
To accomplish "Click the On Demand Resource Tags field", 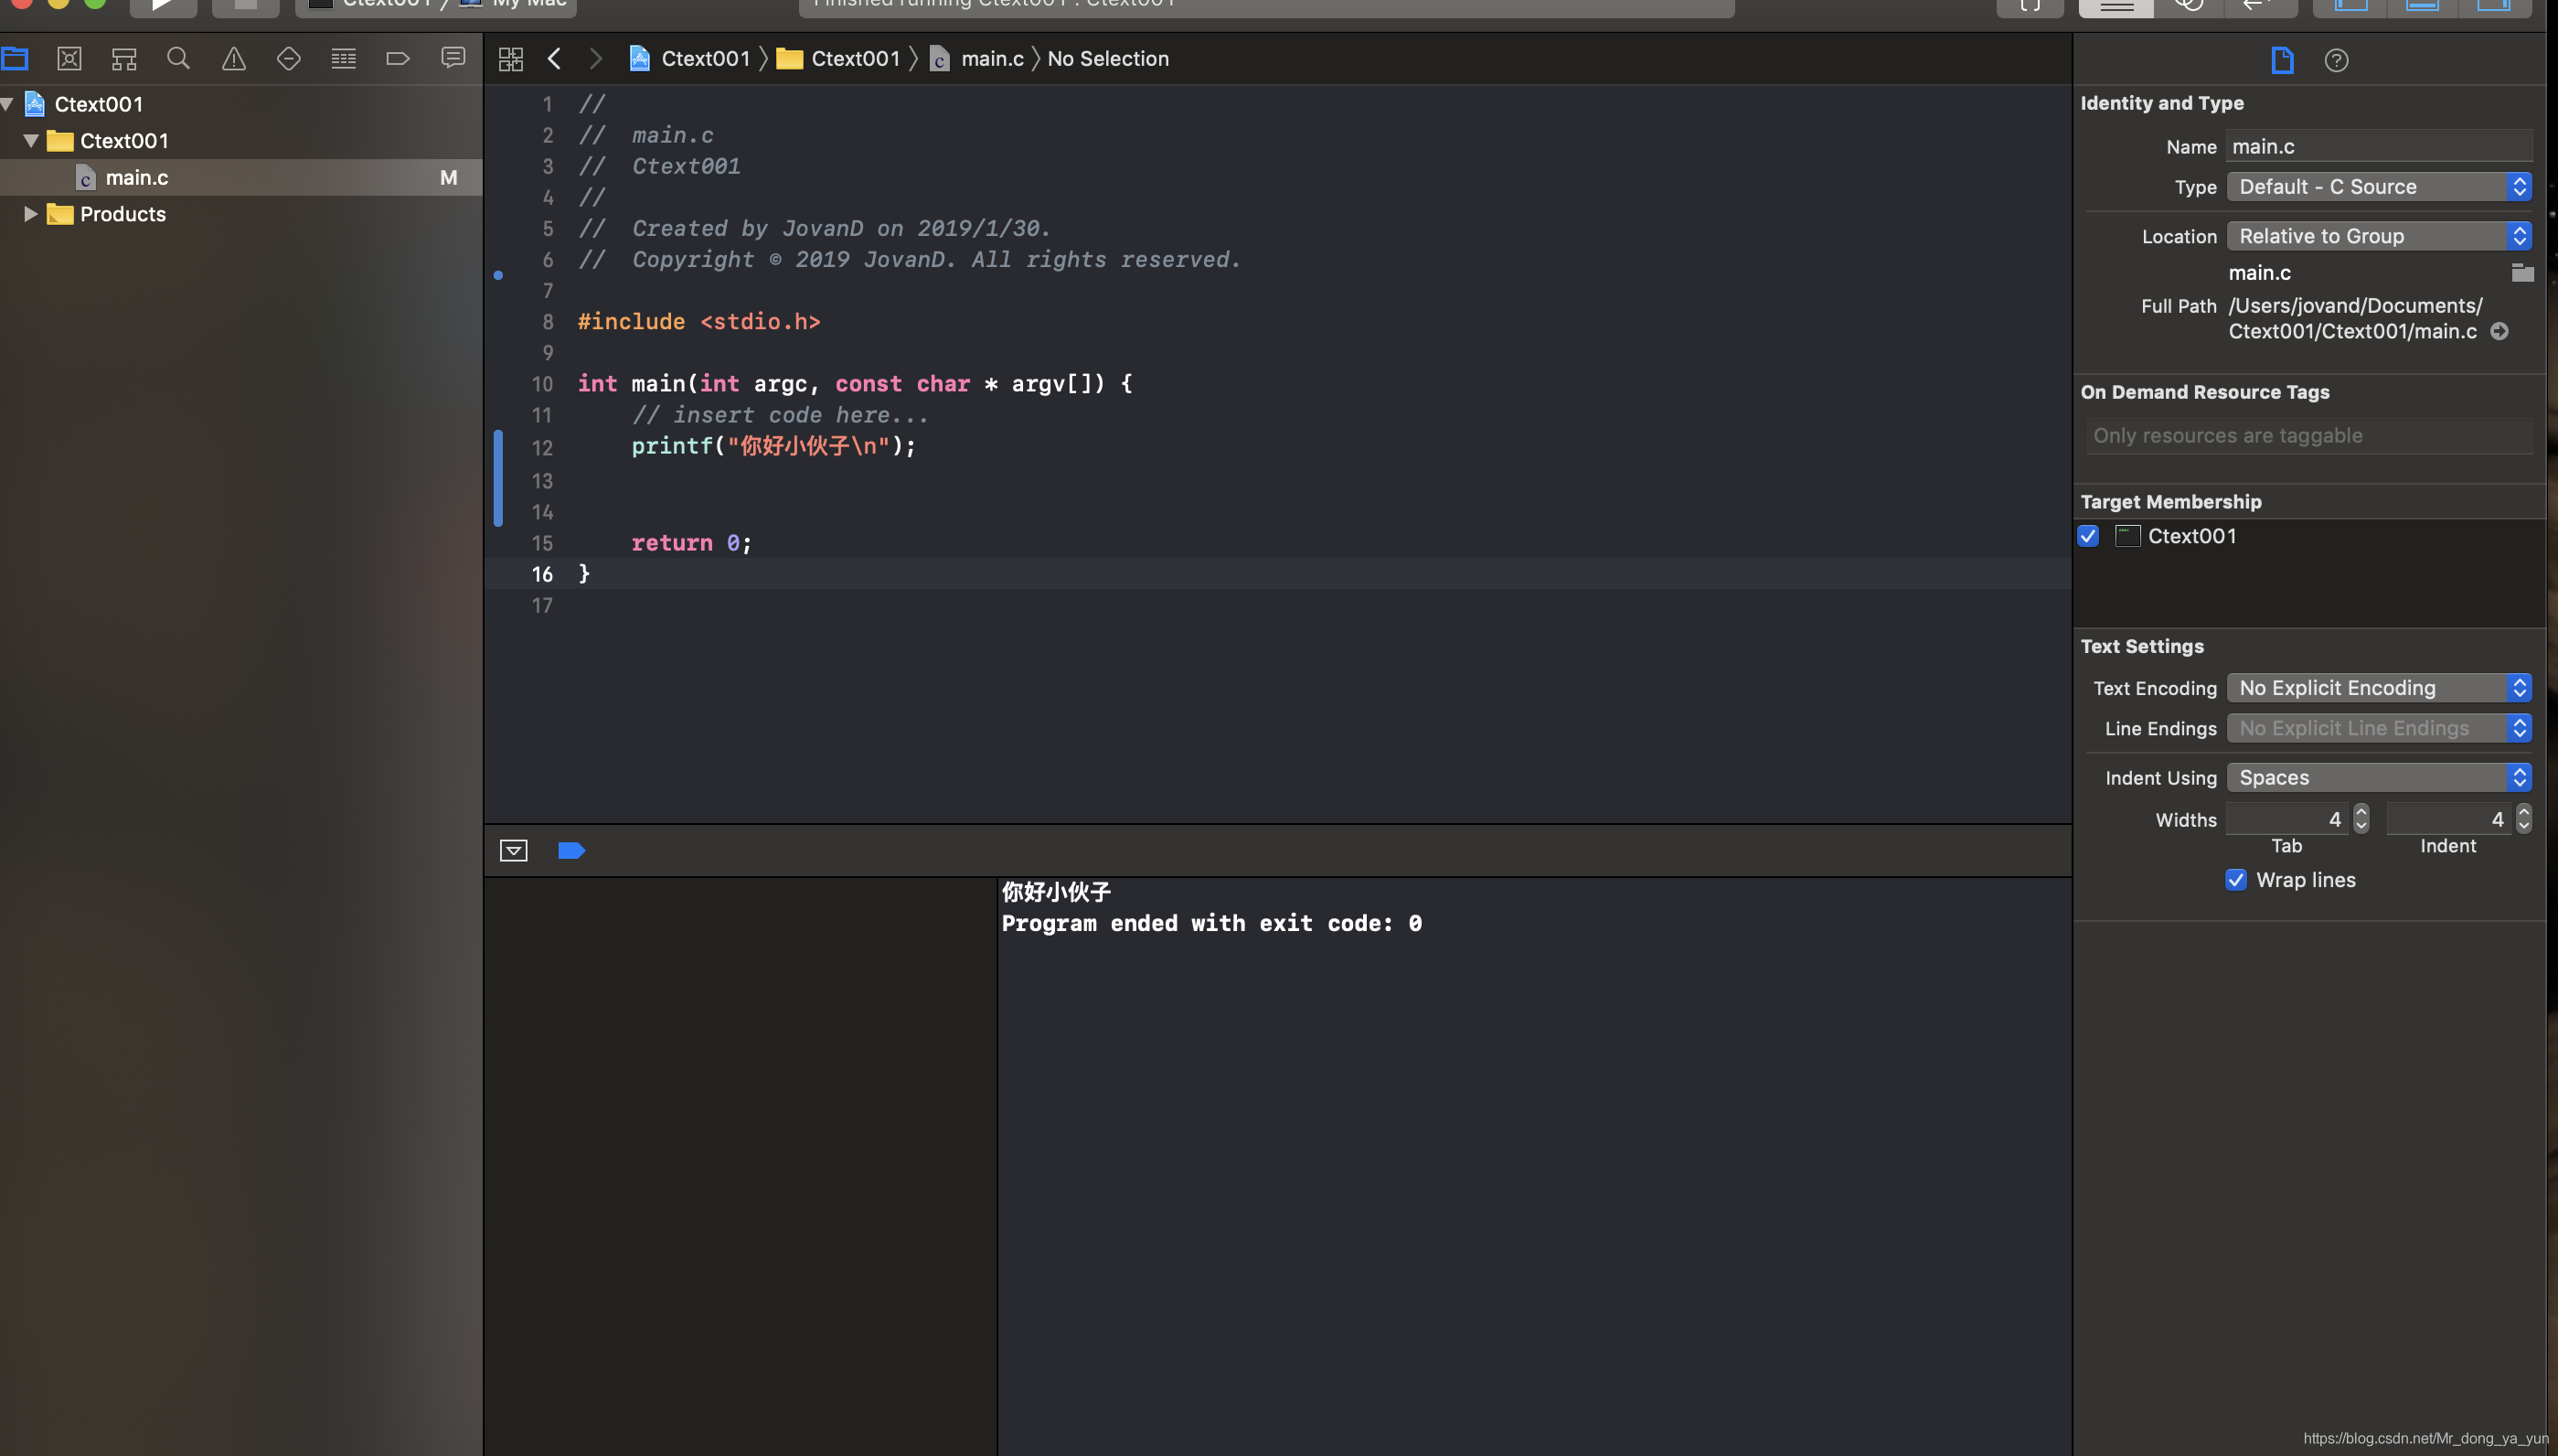I will 2309,436.
